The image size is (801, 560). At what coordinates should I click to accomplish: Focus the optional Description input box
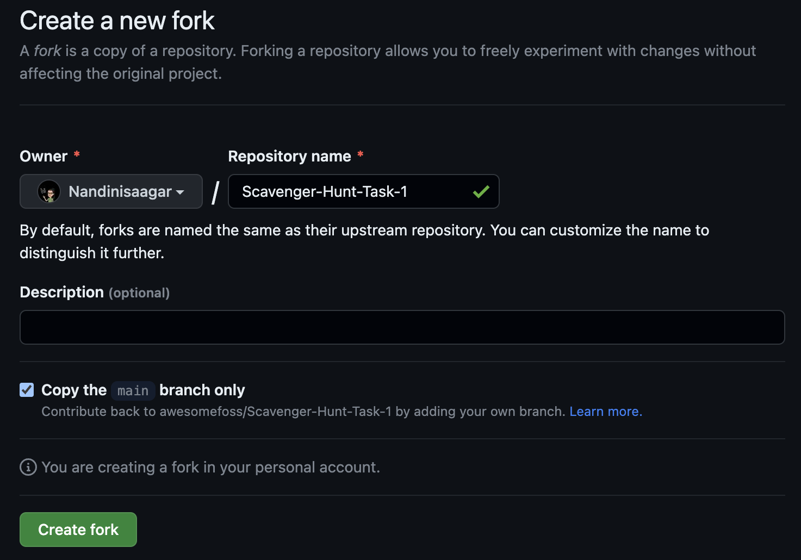coord(401,327)
